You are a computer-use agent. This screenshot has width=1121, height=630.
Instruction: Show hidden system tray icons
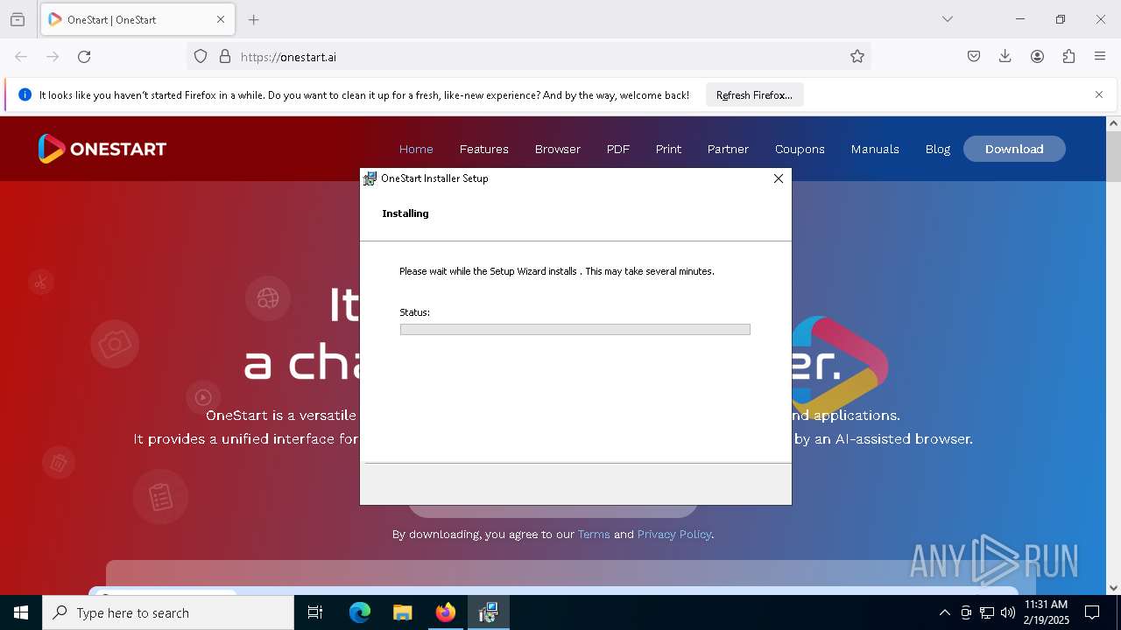[x=944, y=612]
